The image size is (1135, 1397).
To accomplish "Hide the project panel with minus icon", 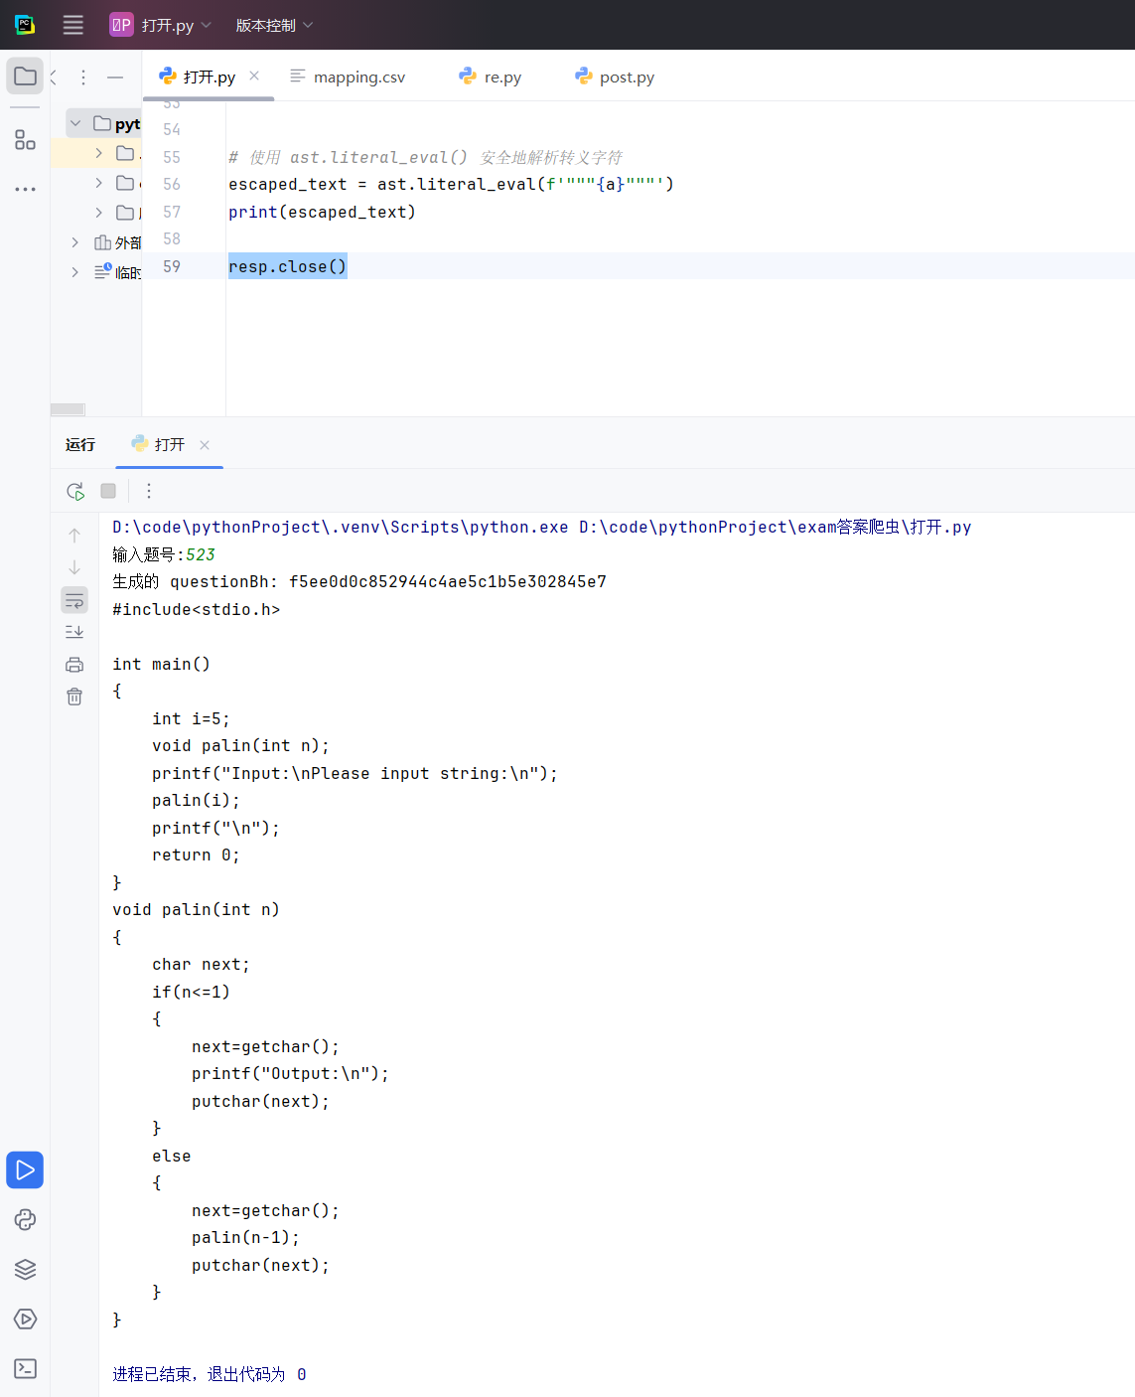I will [x=115, y=78].
